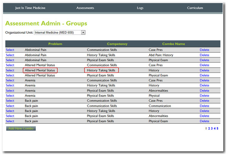This screenshot has width=228, height=156.
Task: Delete the Abdominal Pain Case Pres combo
Action: (204, 50)
